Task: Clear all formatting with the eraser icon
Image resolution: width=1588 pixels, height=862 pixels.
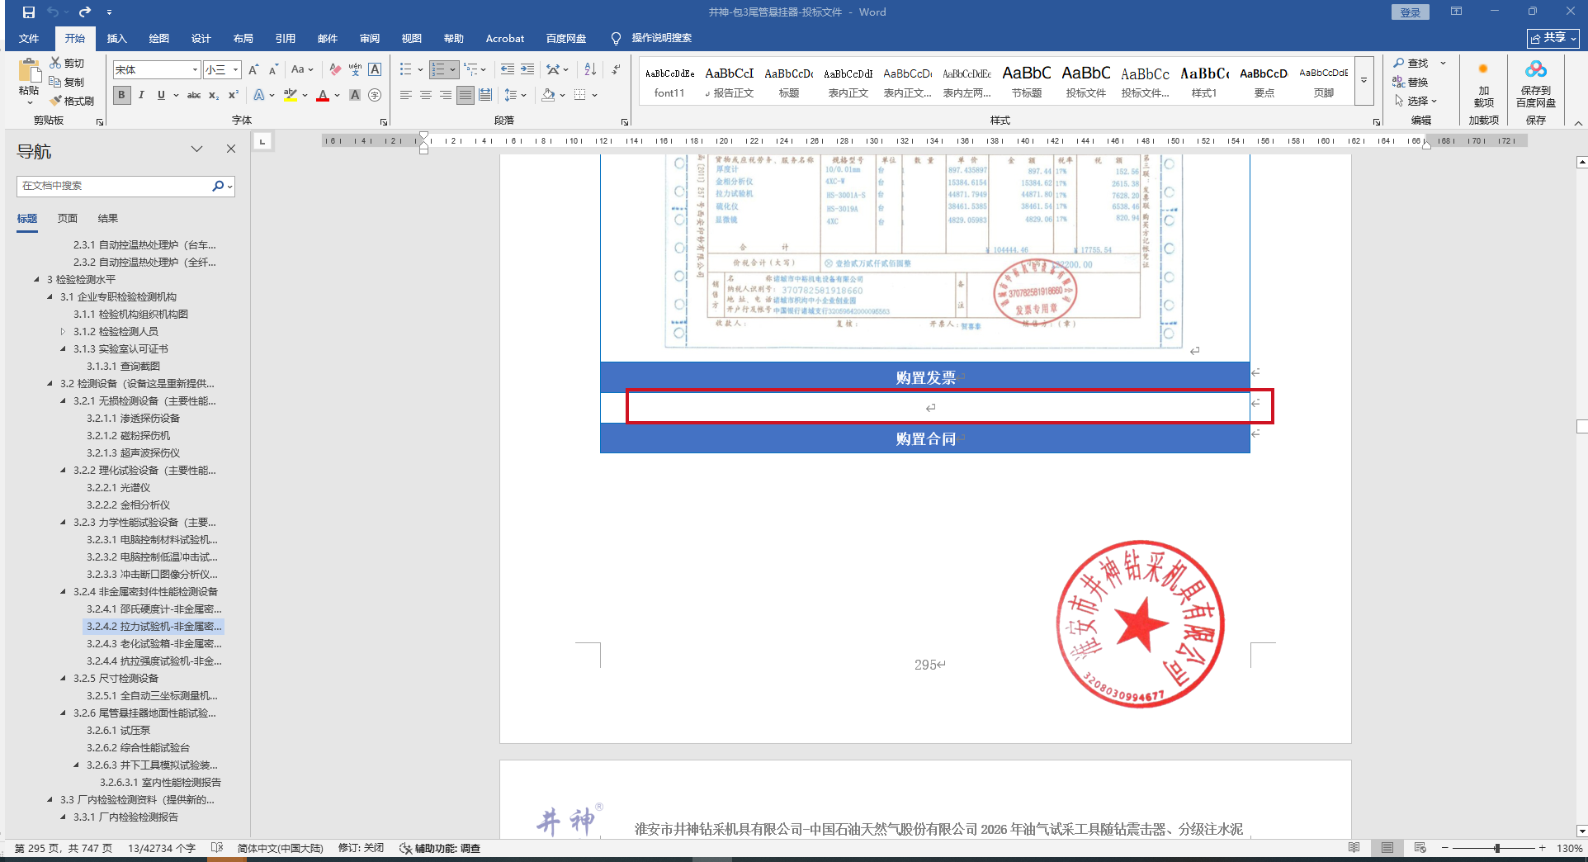Action: click(x=335, y=69)
